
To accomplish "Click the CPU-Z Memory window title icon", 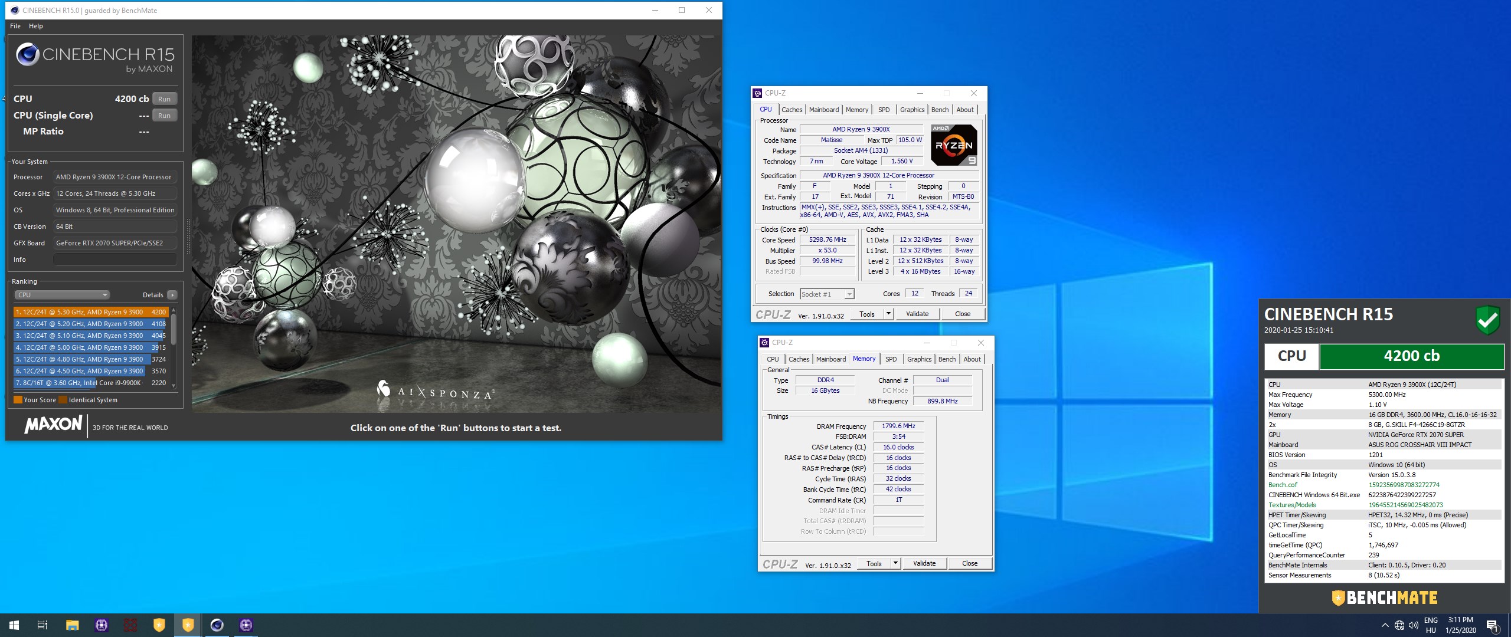I will (765, 343).
